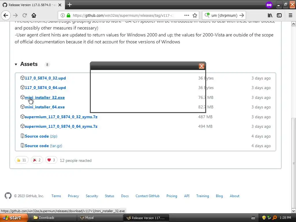The image size is (296, 222).
Task: Open the API footer link
Action: (187, 196)
